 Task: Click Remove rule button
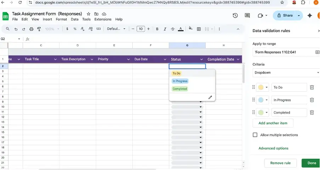coord(280,163)
